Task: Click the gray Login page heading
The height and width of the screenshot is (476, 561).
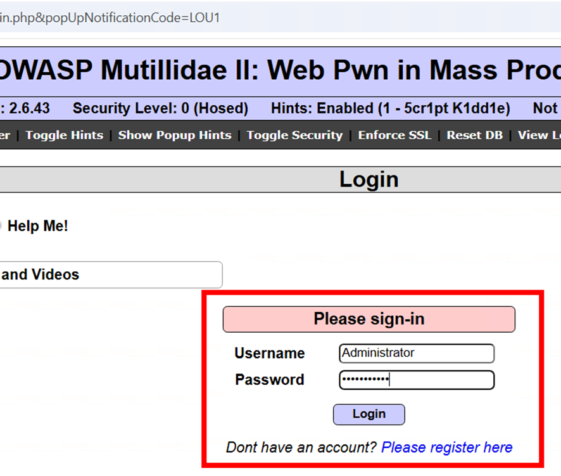Action: [x=369, y=179]
